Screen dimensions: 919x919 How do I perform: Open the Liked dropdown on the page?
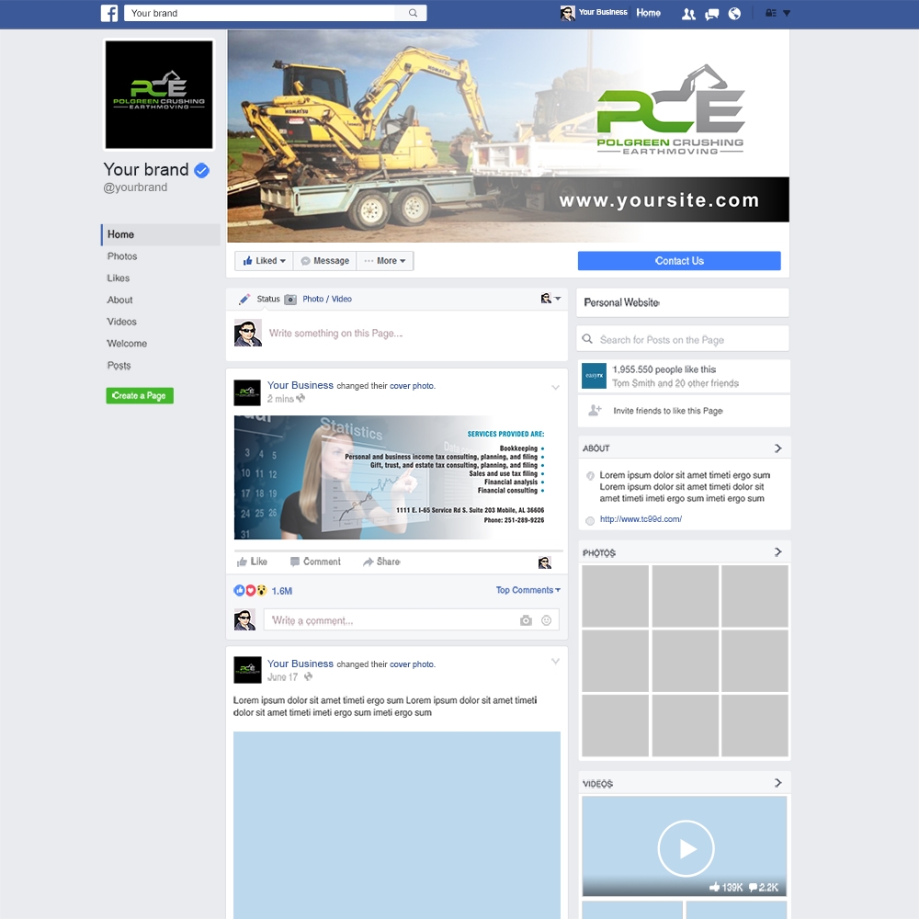pyautogui.click(x=263, y=260)
